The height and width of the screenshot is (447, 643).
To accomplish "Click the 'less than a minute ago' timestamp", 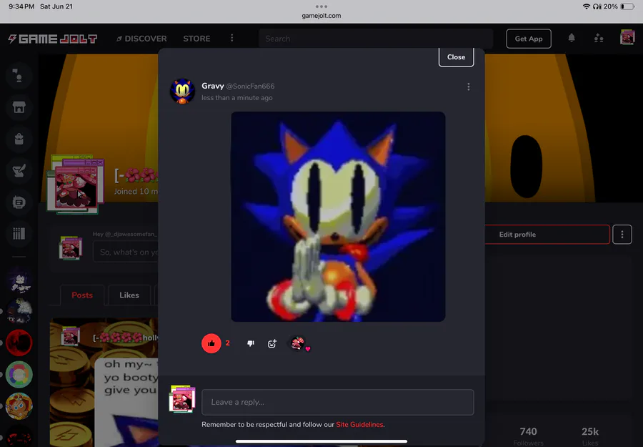I will pos(237,98).
